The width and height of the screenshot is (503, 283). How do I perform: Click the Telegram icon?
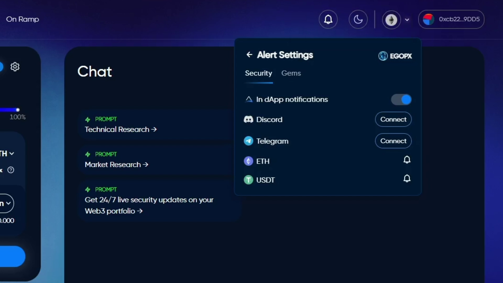pos(248,141)
